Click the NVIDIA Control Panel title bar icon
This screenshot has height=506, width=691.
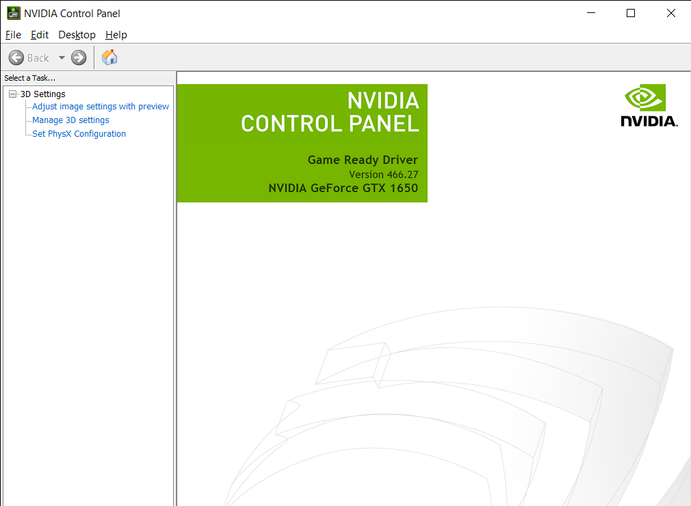click(13, 13)
